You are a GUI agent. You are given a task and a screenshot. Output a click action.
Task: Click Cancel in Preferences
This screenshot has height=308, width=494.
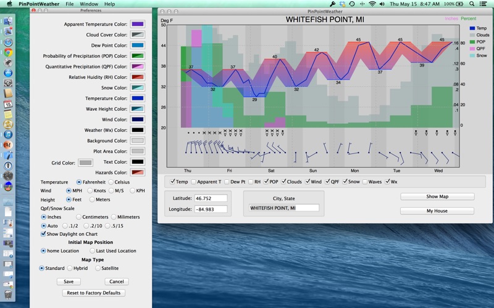tap(117, 282)
